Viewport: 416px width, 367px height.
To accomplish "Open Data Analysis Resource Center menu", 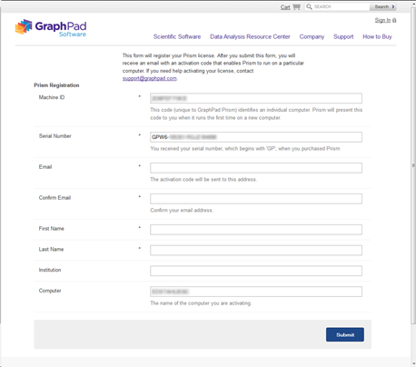I will pos(250,36).
